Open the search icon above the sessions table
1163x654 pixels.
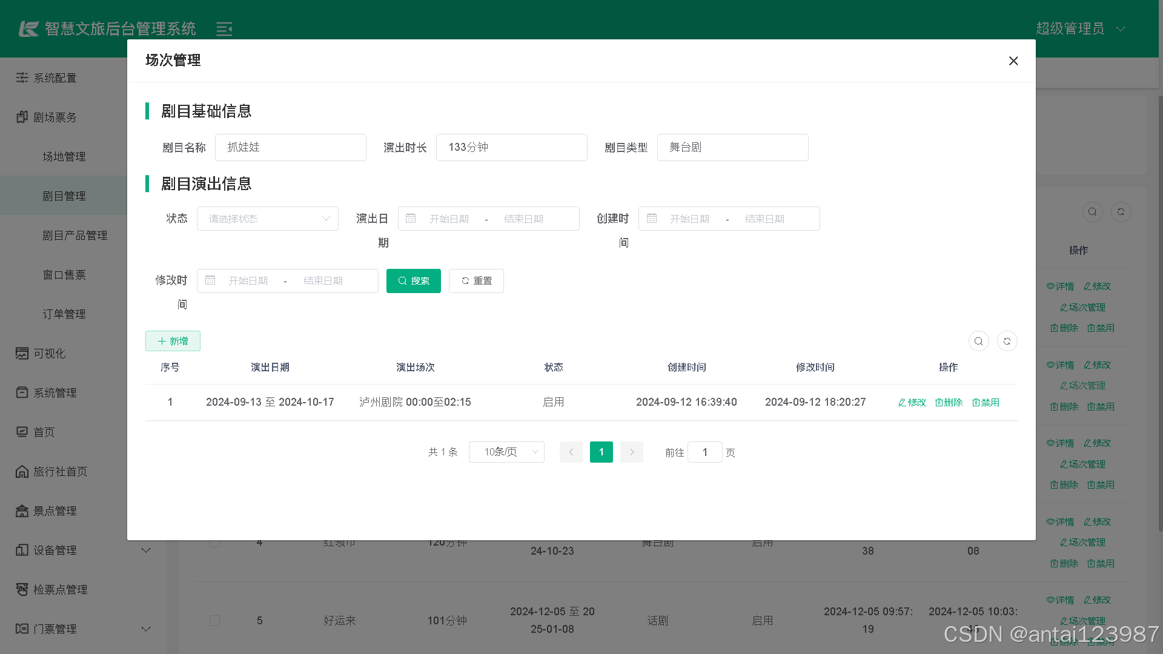[x=978, y=341]
